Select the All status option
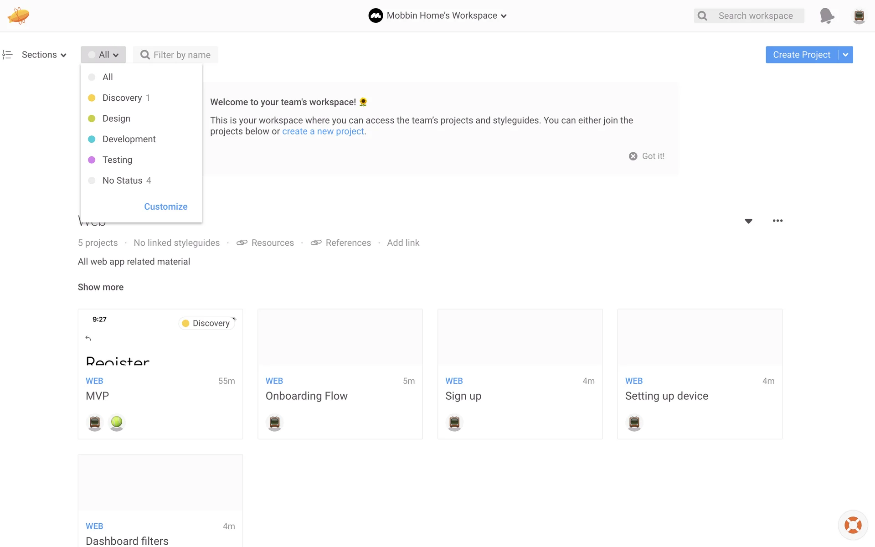875x547 pixels. point(108,77)
